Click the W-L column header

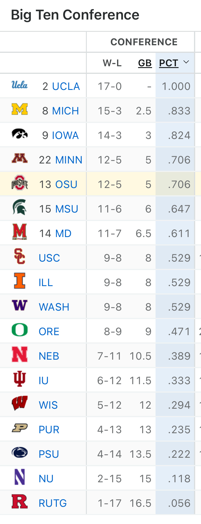[112, 63]
